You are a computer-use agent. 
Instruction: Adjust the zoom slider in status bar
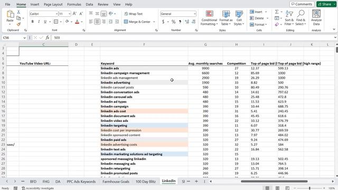pos(309,188)
